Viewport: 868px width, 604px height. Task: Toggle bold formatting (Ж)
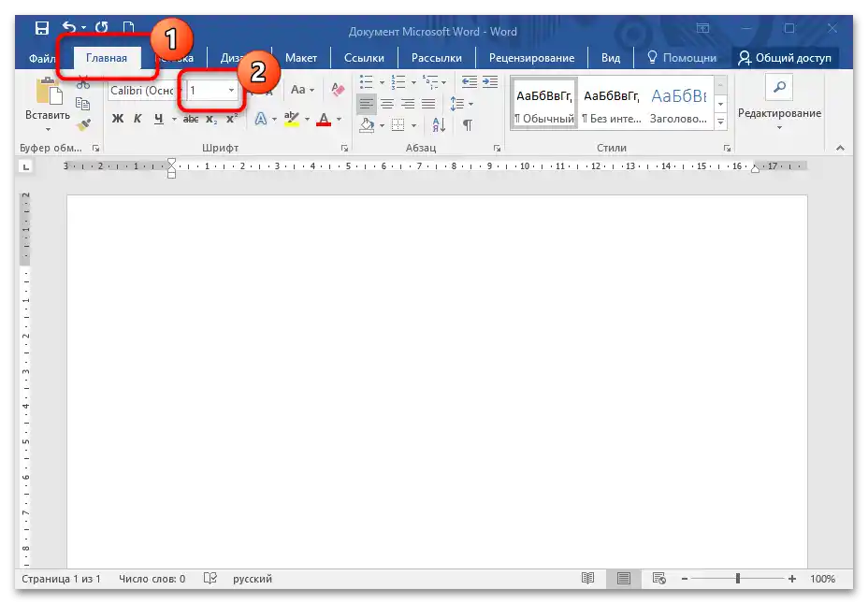coord(117,119)
